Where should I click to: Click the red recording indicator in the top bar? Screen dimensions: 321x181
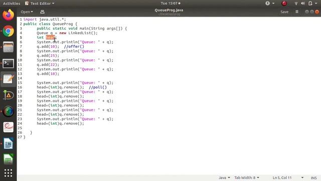tap(284, 4)
